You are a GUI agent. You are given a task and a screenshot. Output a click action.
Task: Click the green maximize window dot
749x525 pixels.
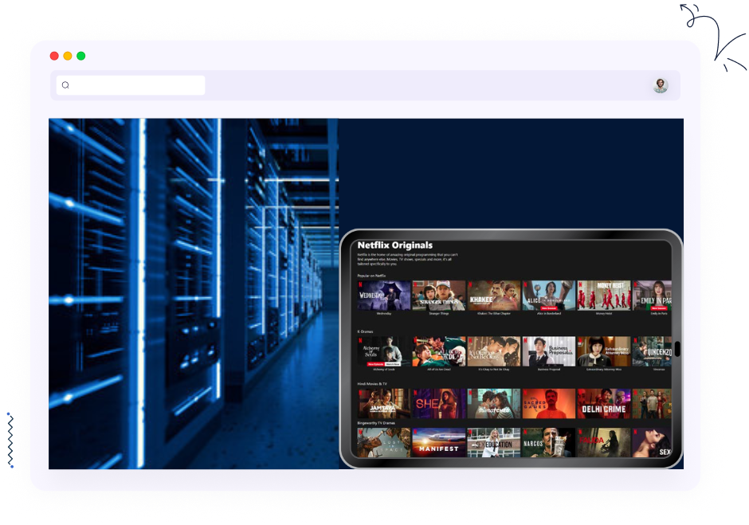81,56
